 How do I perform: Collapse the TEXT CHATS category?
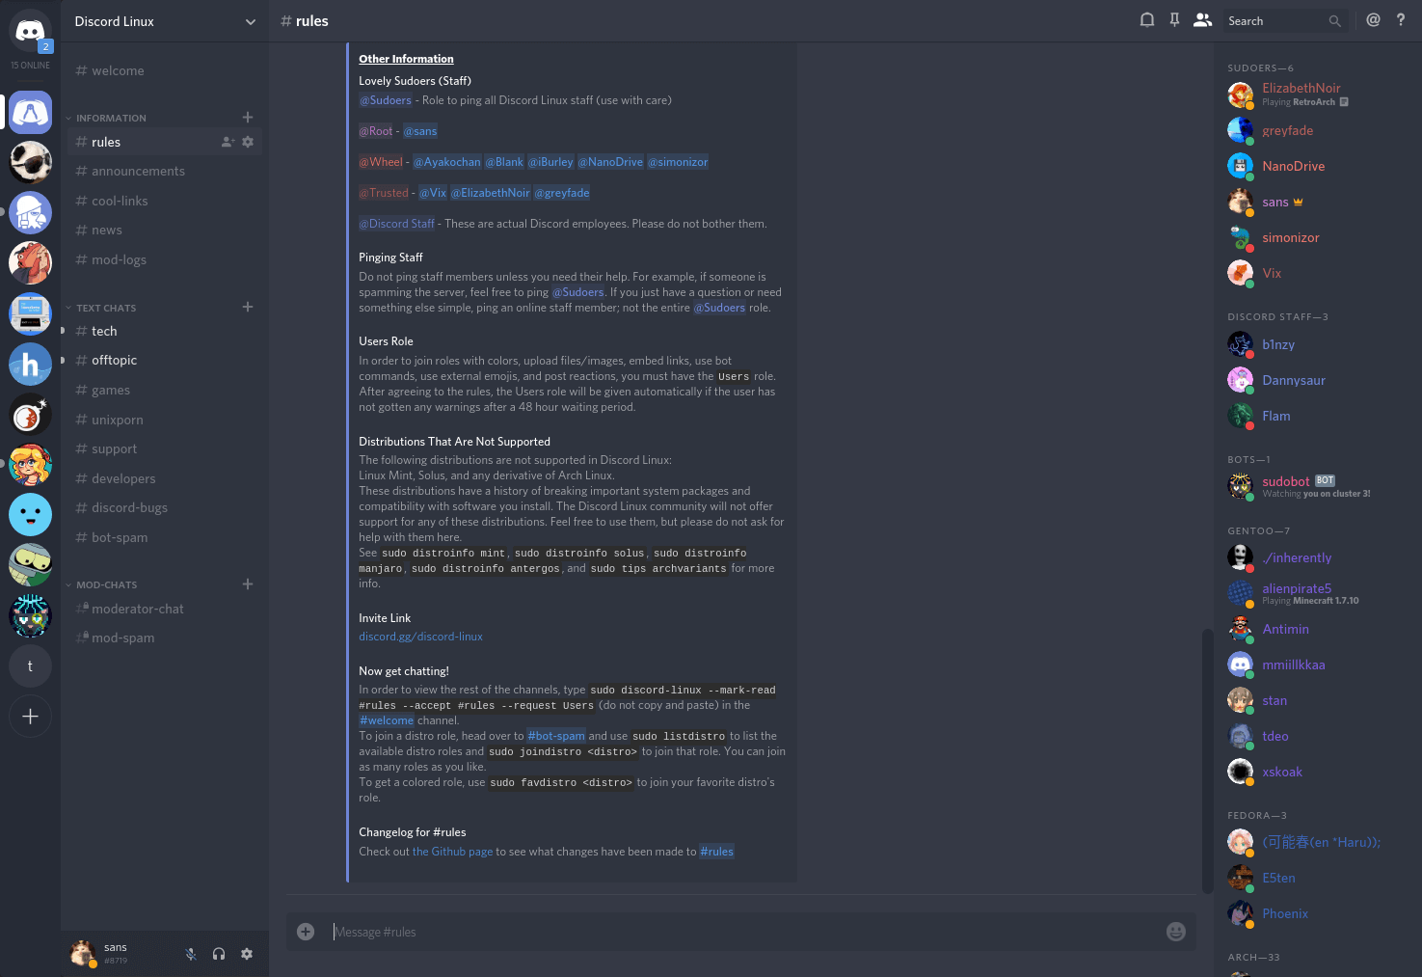[x=104, y=307]
